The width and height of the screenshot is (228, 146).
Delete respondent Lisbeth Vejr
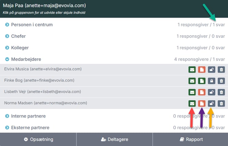[221, 92]
